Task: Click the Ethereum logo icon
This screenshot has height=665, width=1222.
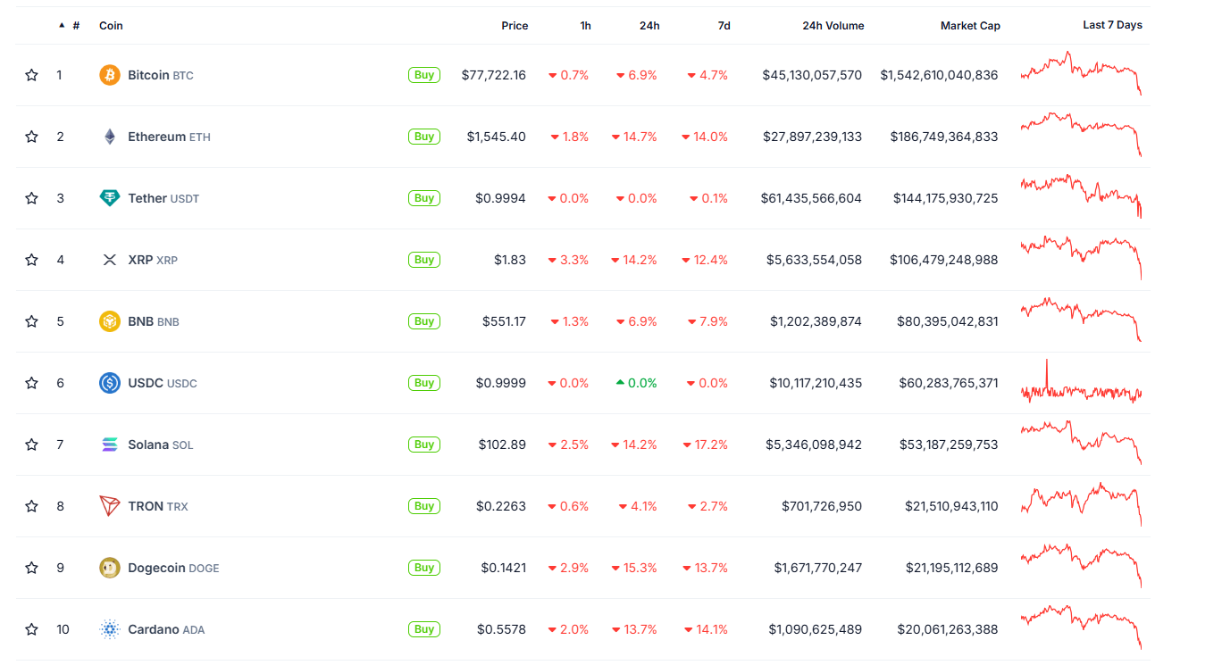Action: 109,137
